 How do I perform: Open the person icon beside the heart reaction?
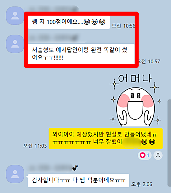point(158,155)
